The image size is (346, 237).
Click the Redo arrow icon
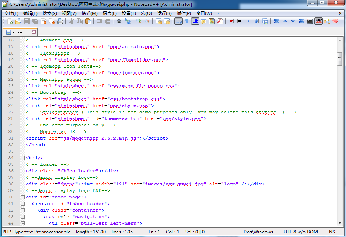pos(108,21)
